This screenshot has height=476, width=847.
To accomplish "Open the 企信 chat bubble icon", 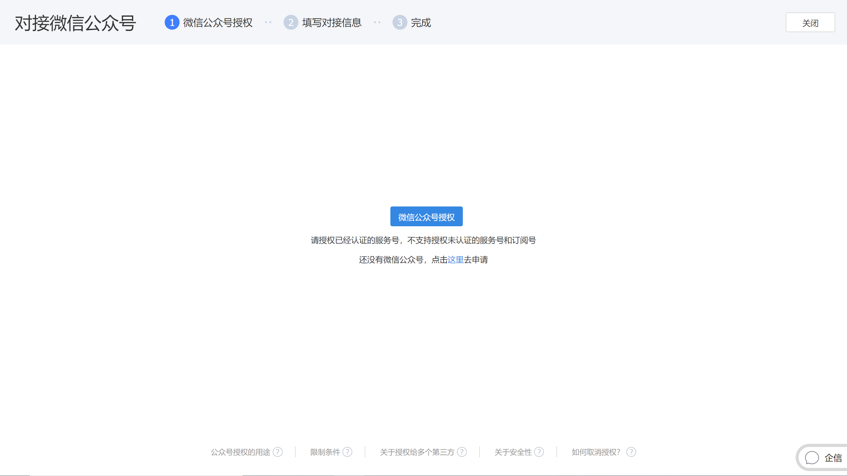I will [811, 458].
